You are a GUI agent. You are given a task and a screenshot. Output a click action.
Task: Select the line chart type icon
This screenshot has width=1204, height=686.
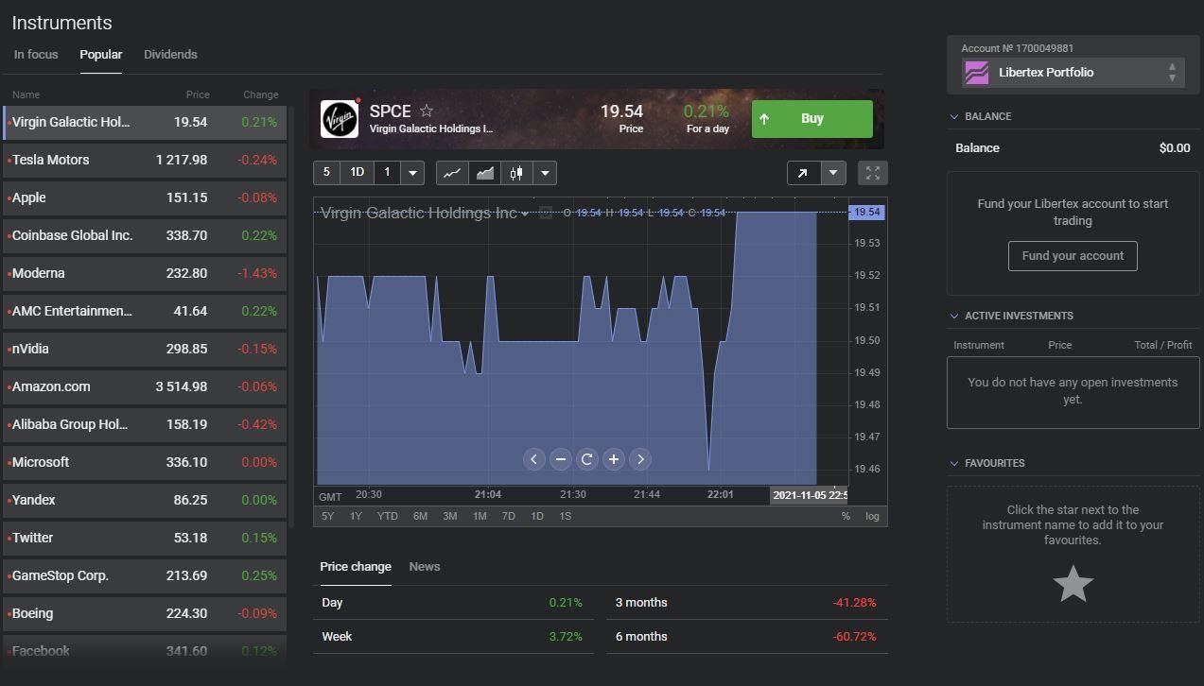[452, 173]
